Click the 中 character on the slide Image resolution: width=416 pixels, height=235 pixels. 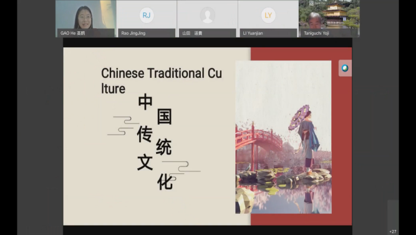point(145,102)
